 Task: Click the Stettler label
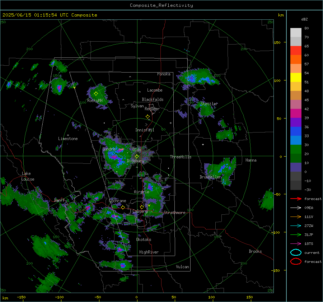209,104
